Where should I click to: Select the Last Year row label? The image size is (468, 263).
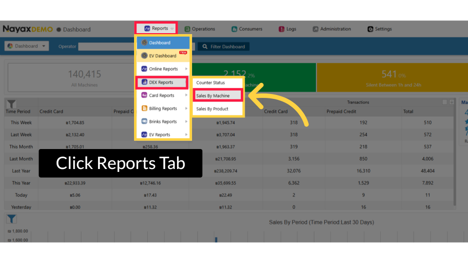tap(21, 171)
